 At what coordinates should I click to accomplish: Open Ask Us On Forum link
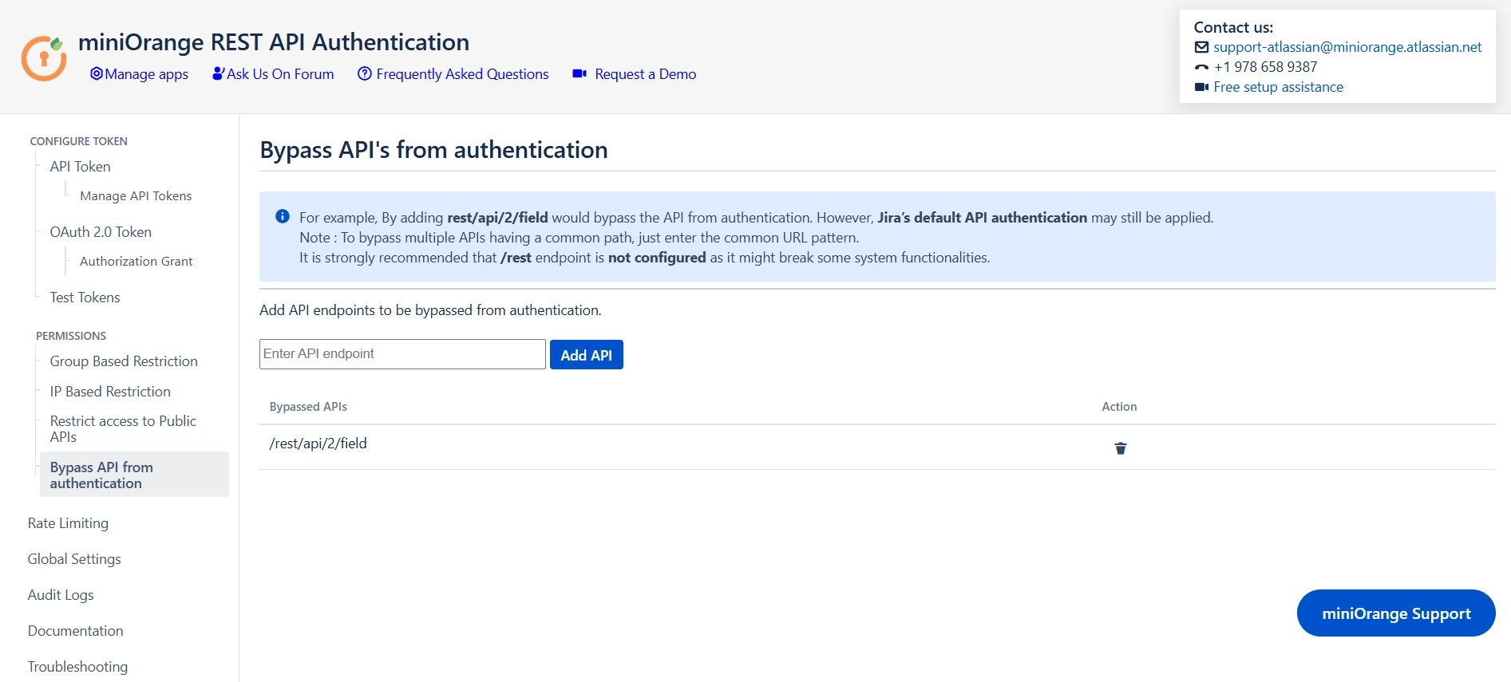tap(280, 74)
